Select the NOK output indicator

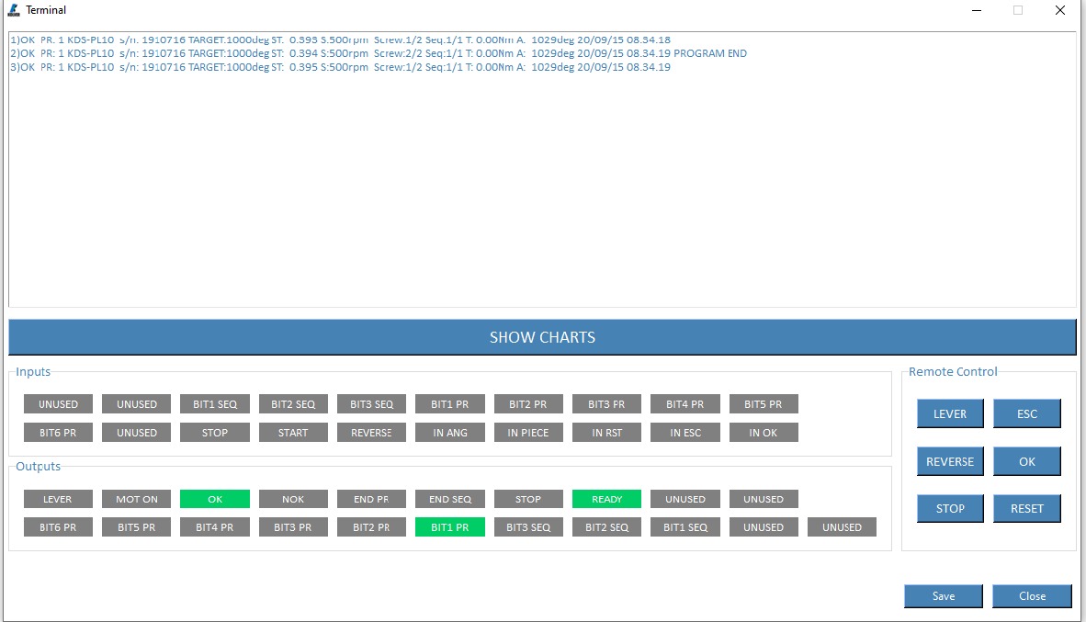(293, 500)
